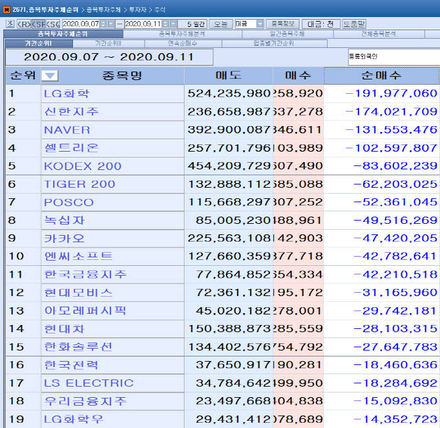Open the start date calendar dropdown
The width and height of the screenshot is (440, 428).
111,24
